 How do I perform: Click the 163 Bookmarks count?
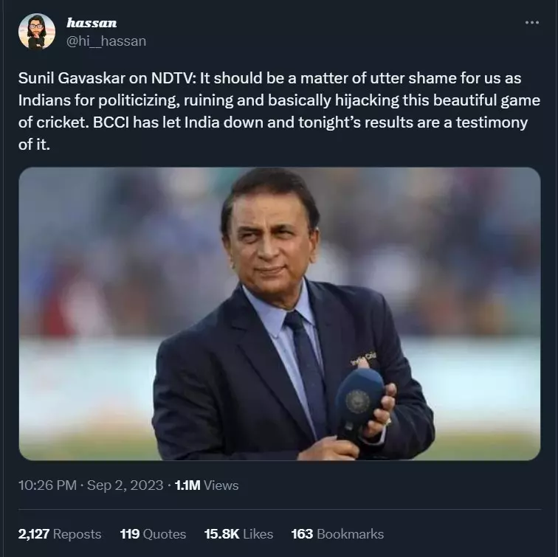tap(337, 534)
